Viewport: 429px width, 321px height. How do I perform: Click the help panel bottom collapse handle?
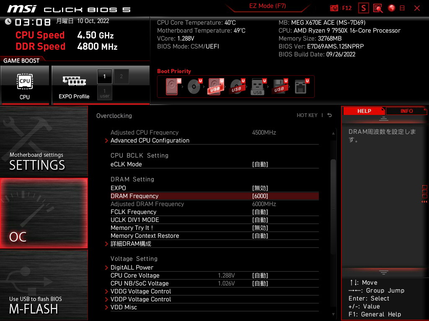(x=384, y=272)
